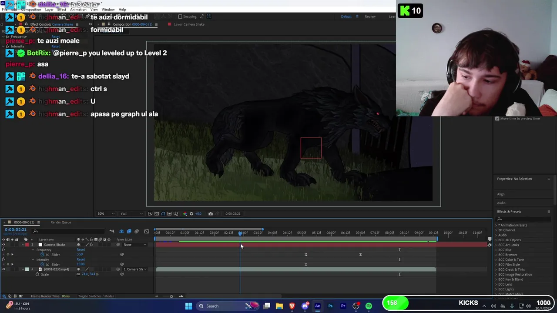
Task: Open Spotify from Windows taskbar
Action: point(369,306)
